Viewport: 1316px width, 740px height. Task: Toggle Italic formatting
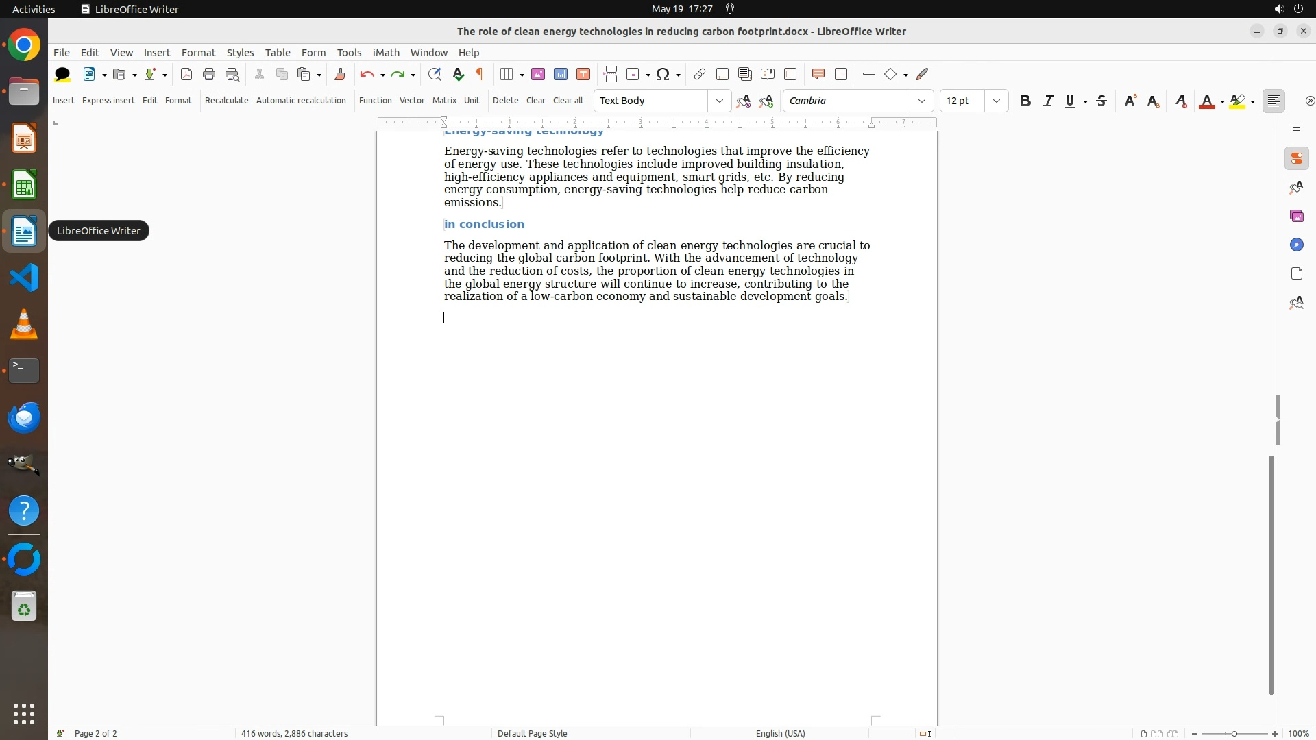pyautogui.click(x=1048, y=101)
